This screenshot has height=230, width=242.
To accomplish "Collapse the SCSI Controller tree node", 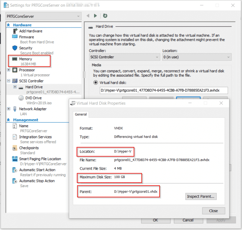I will [x=9, y=81].
